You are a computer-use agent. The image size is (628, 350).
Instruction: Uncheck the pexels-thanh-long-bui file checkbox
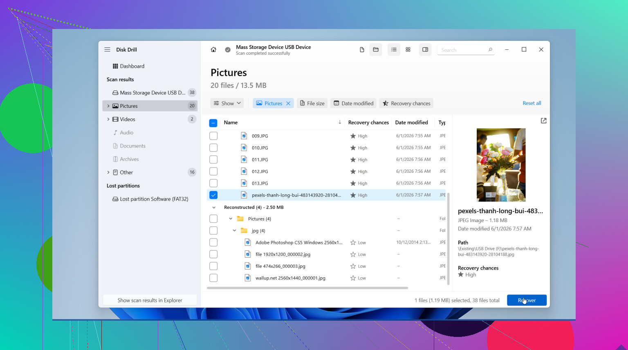213,195
